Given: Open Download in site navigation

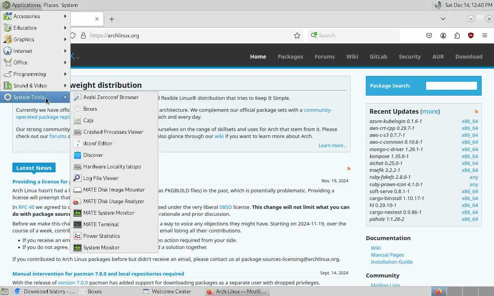Looking at the screenshot, I should (469, 56).
